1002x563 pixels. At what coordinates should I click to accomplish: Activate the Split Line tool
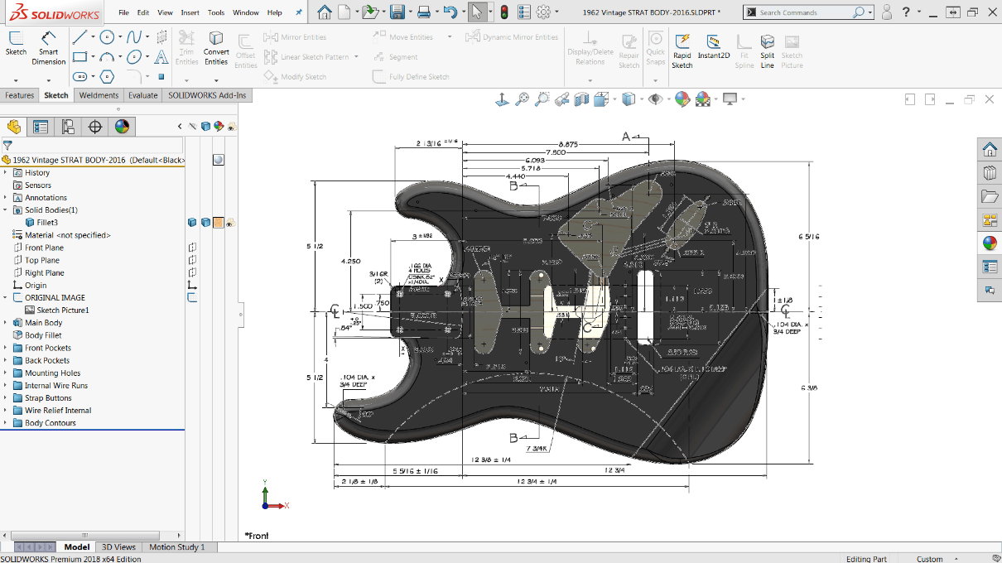pos(767,48)
